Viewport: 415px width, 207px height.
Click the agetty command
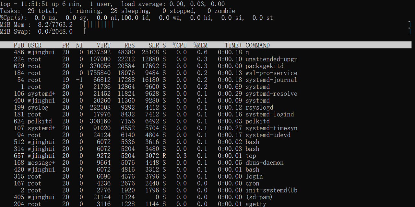click(x=256, y=204)
